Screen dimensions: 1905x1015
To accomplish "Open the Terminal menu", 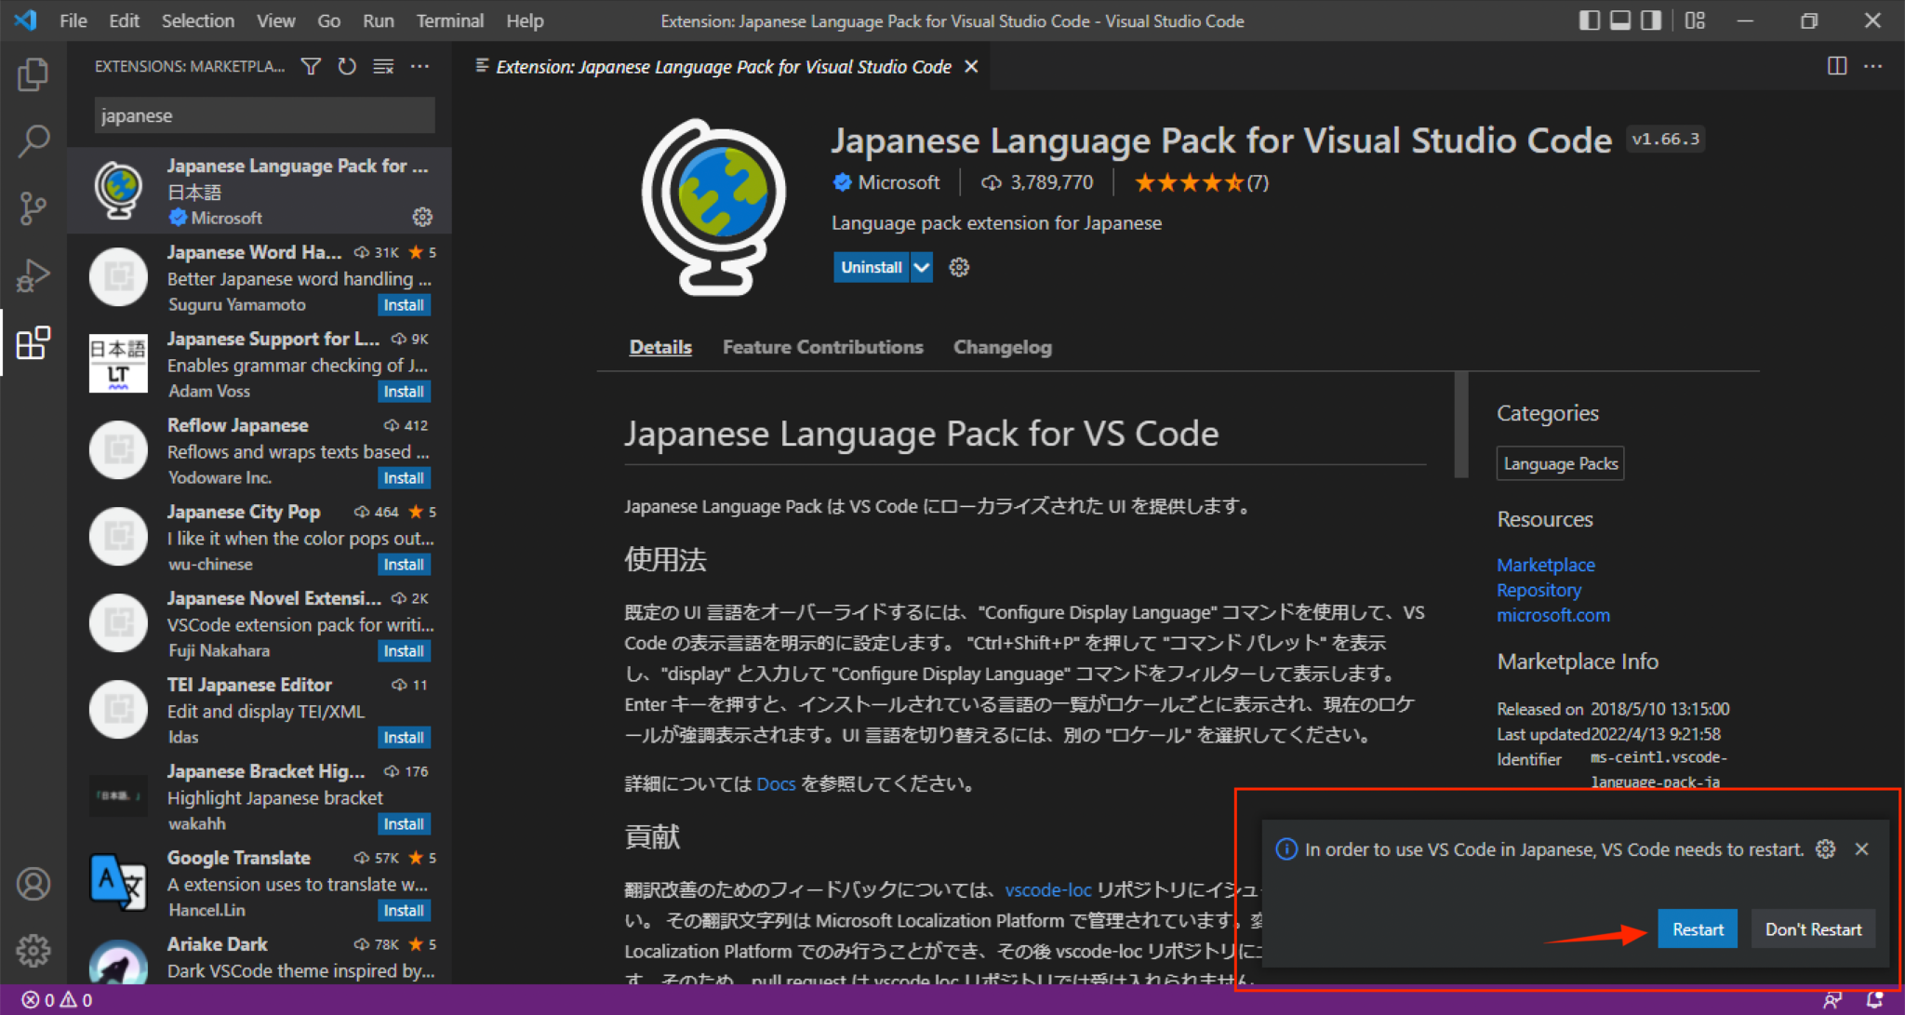I will pos(449,20).
